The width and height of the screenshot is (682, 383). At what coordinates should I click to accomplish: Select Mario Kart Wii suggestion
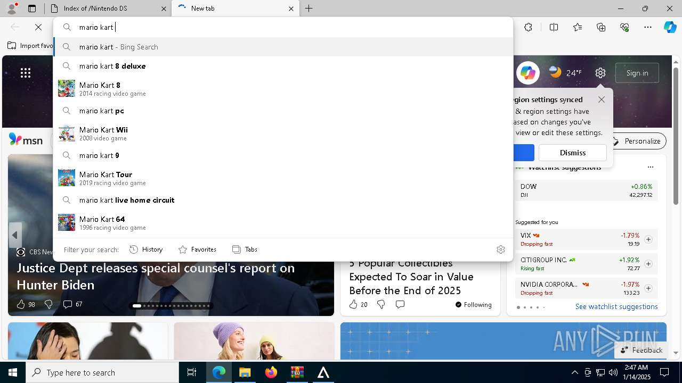coord(283,133)
